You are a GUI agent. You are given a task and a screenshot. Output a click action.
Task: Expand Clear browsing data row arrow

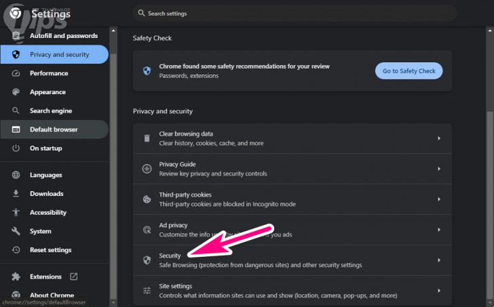(x=439, y=138)
